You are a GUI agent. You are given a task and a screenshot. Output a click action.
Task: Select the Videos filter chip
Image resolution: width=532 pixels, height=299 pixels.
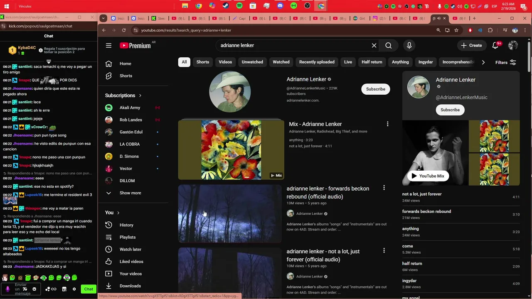[x=225, y=62]
